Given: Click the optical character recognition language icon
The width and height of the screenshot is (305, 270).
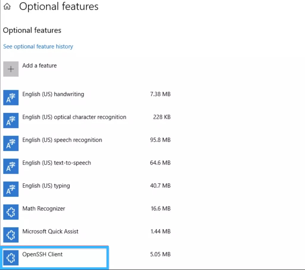Looking at the screenshot, I should point(11,121).
